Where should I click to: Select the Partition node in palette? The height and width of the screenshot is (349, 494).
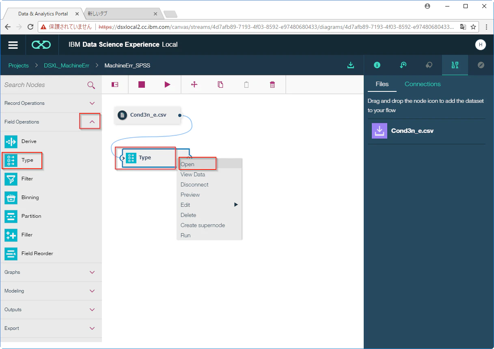pos(51,216)
